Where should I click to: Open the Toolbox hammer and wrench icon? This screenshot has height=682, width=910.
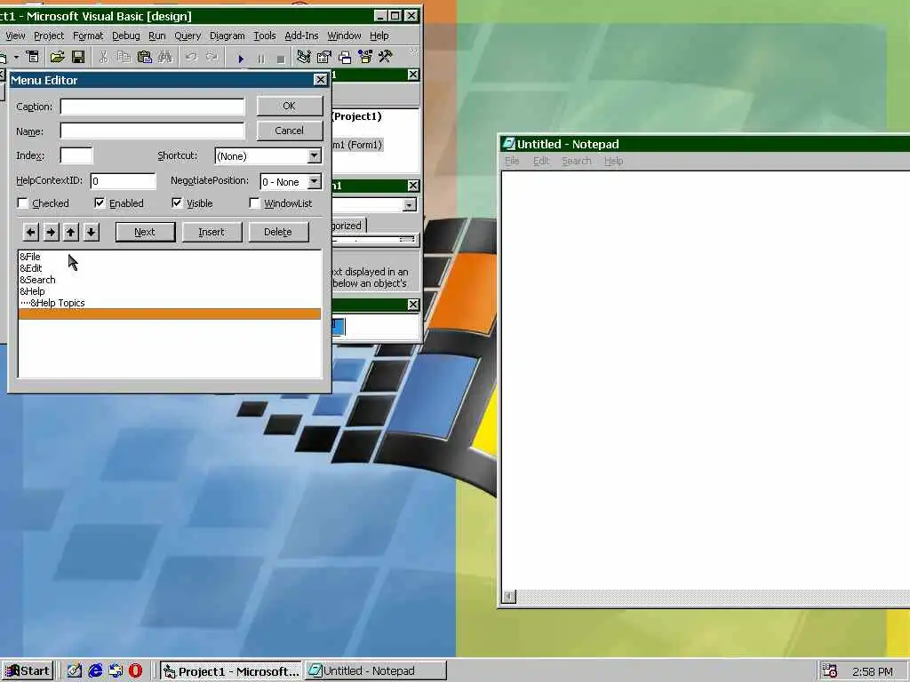pos(386,57)
